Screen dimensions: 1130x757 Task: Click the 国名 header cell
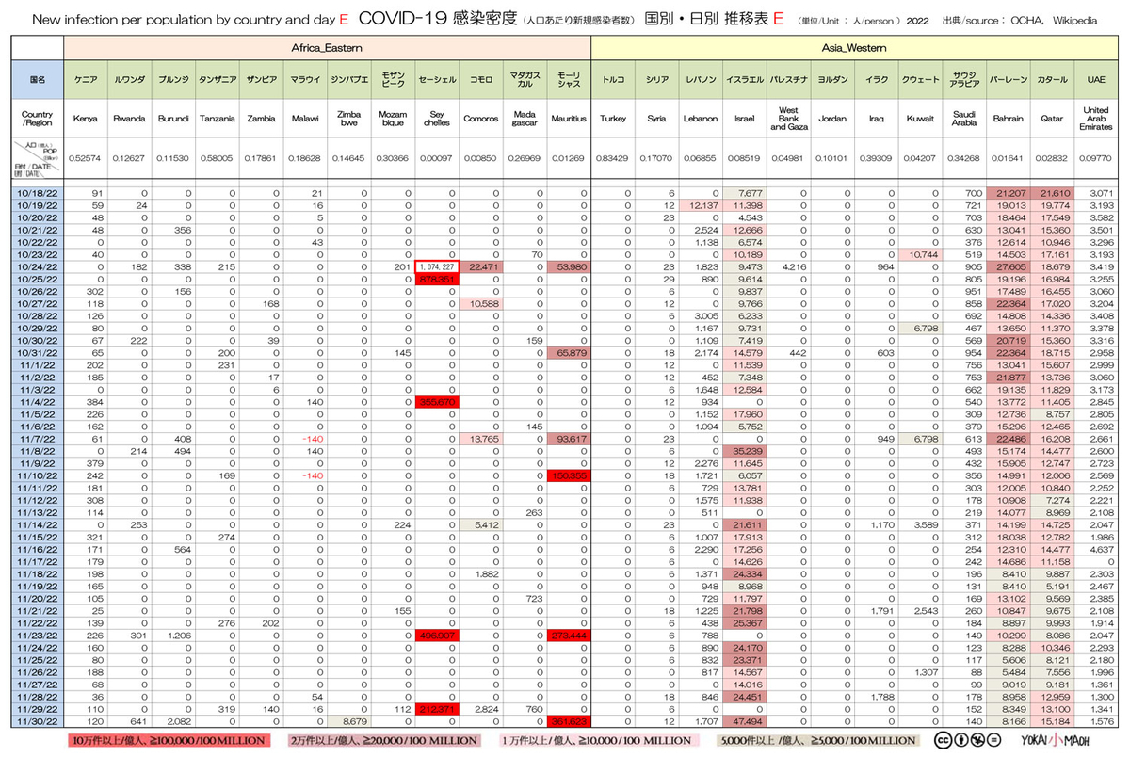[x=38, y=80]
